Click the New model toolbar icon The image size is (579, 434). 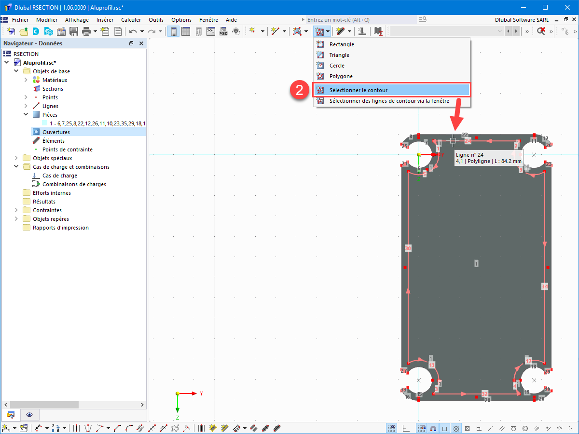click(11, 31)
